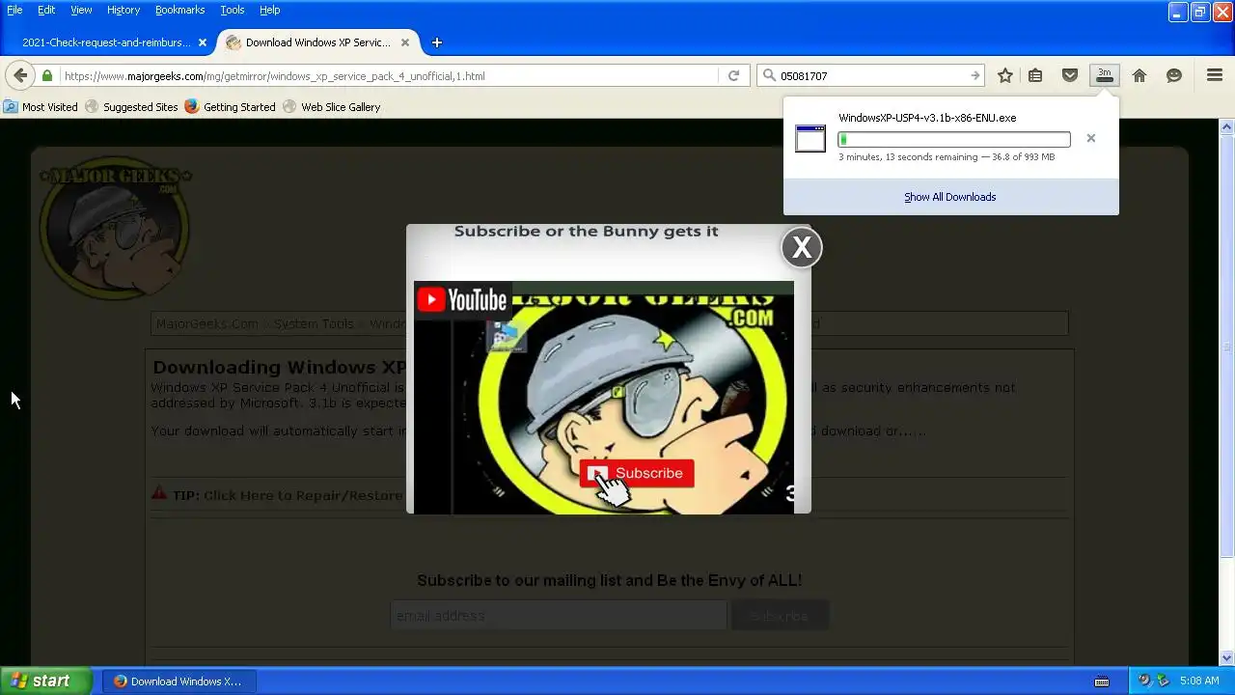Image resolution: width=1235 pixels, height=695 pixels.
Task: Close the Download Windows XP Service tab
Action: tap(405, 42)
